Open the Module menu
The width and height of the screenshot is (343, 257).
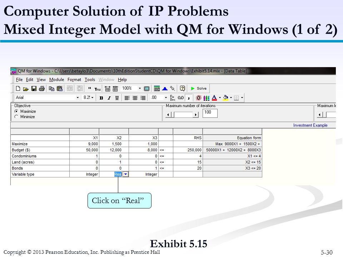(57, 80)
